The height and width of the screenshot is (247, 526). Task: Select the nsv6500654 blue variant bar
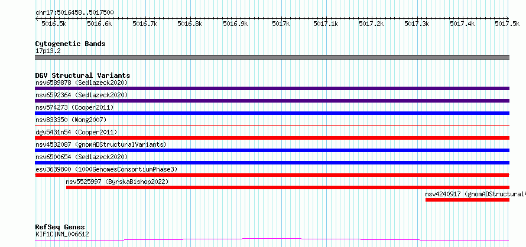click(272, 163)
